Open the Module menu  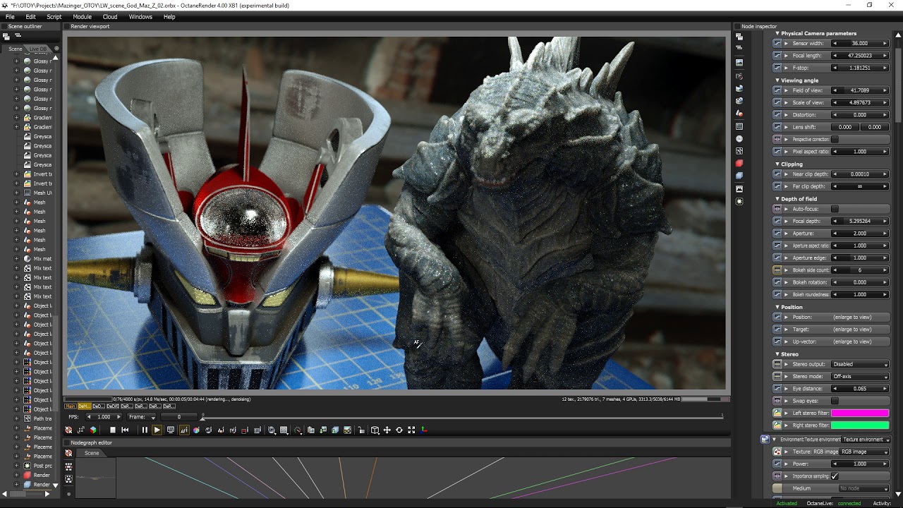click(x=82, y=16)
